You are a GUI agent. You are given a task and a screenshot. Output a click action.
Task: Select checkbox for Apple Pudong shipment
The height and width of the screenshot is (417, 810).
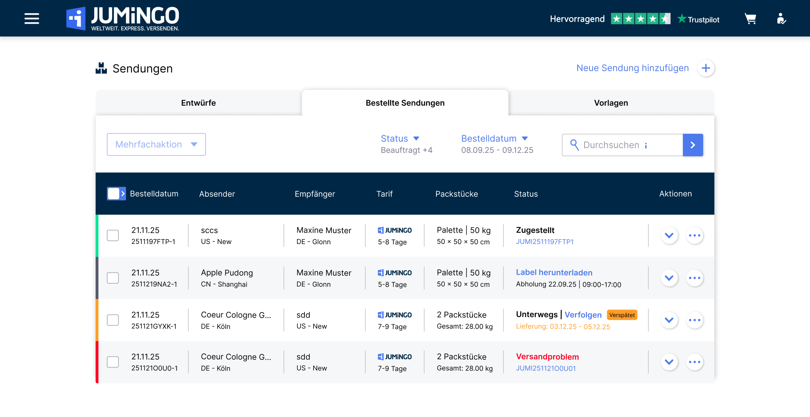113,278
